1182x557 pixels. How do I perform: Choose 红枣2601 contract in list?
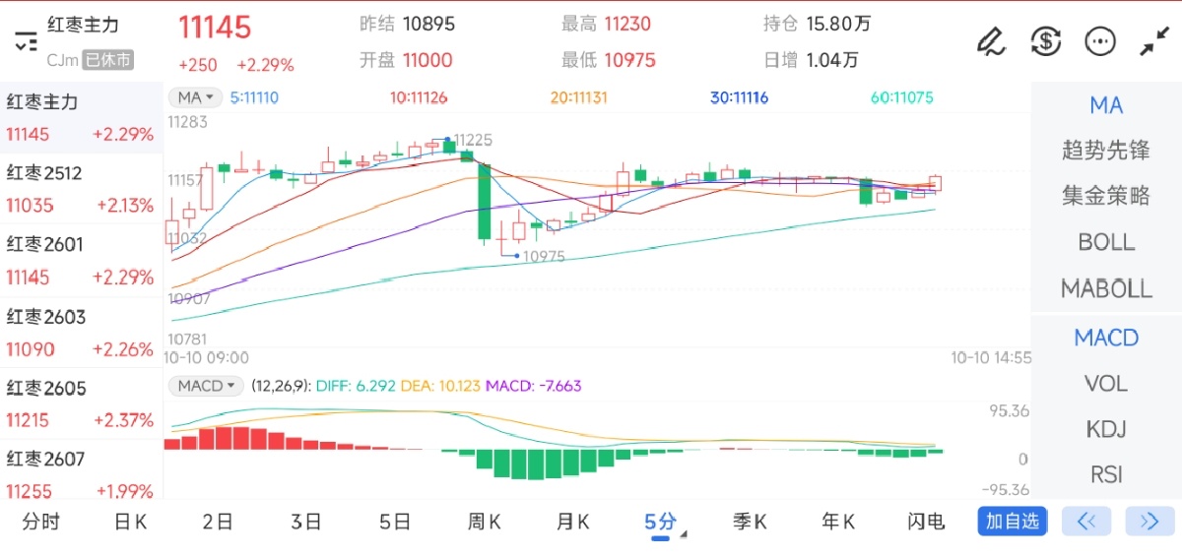click(x=81, y=261)
